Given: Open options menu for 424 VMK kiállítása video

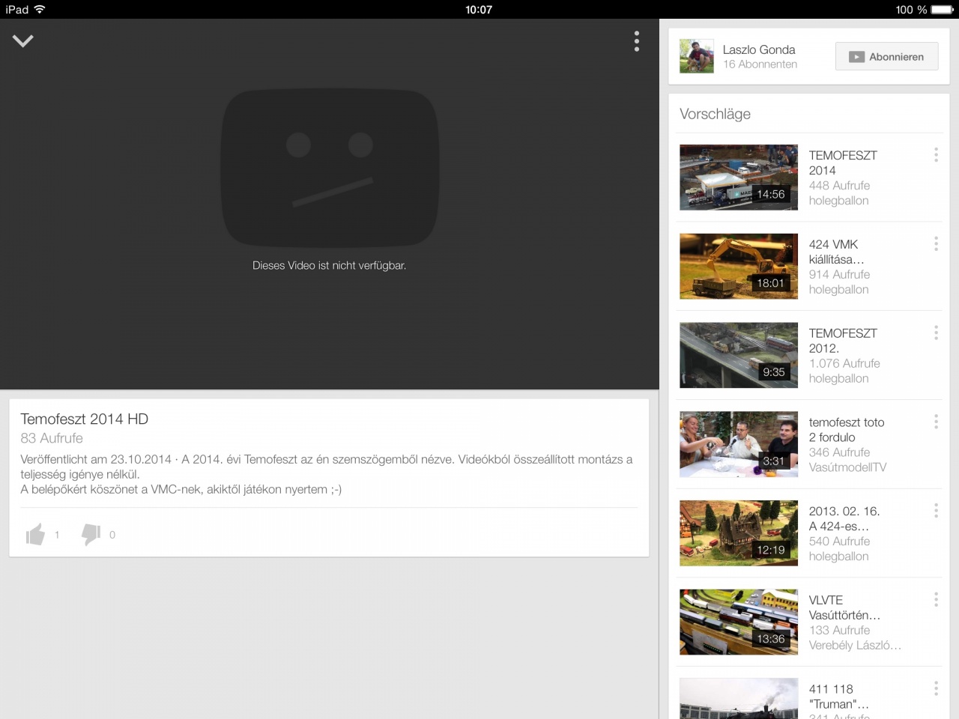Looking at the screenshot, I should [x=936, y=244].
